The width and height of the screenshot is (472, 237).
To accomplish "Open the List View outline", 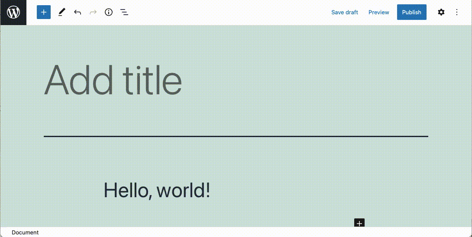I will pyautogui.click(x=124, y=12).
